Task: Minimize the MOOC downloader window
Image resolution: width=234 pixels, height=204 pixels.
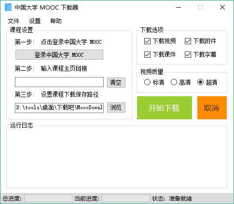Action: point(179,7)
